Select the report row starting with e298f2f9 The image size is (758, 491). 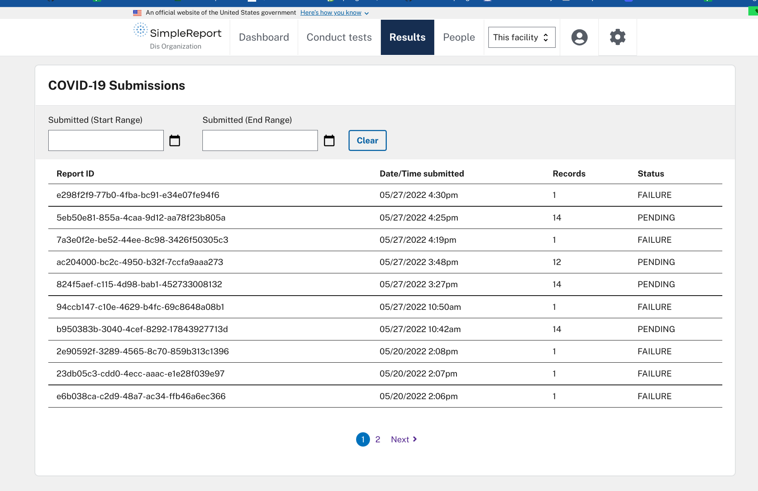point(138,195)
